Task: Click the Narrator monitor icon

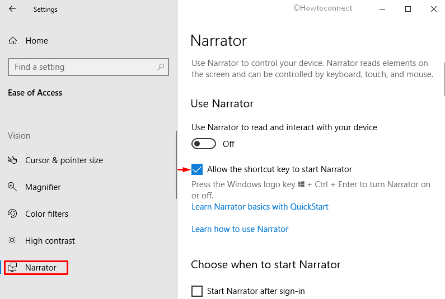Action: tap(12, 267)
